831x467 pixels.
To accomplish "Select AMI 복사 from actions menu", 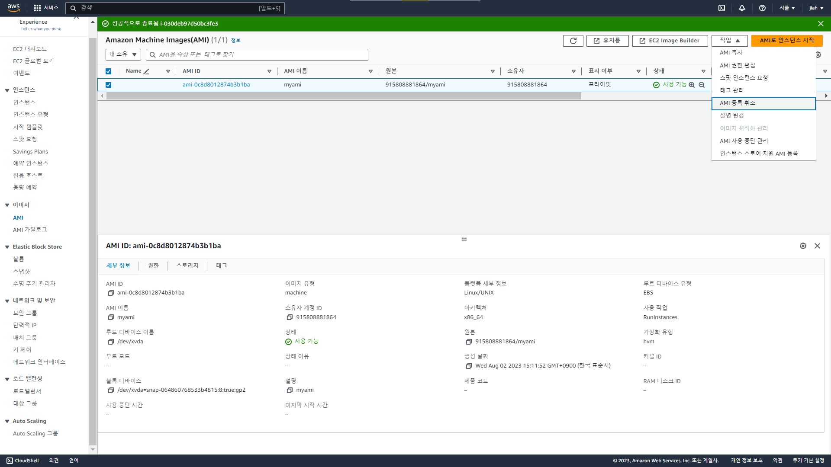I will click(x=763, y=53).
